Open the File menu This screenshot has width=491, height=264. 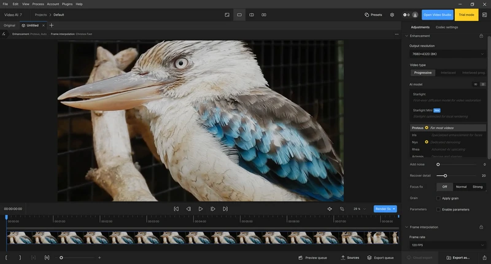tap(6, 4)
